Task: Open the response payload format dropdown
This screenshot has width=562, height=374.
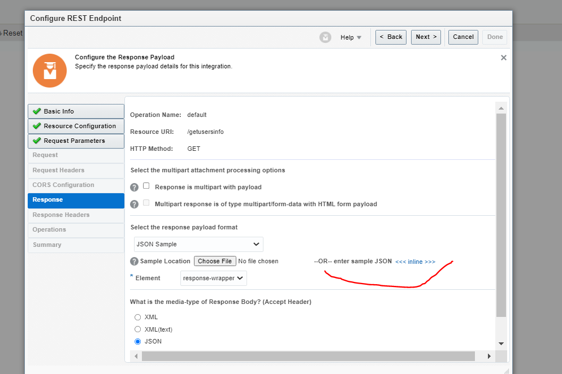Action: [198, 244]
